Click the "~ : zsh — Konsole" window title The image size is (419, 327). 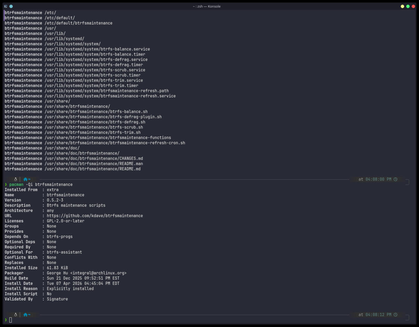[x=207, y=6]
